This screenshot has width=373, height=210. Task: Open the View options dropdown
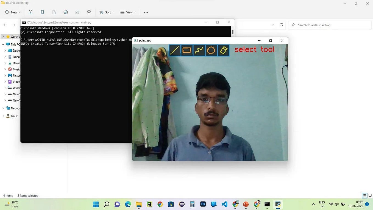(128, 12)
